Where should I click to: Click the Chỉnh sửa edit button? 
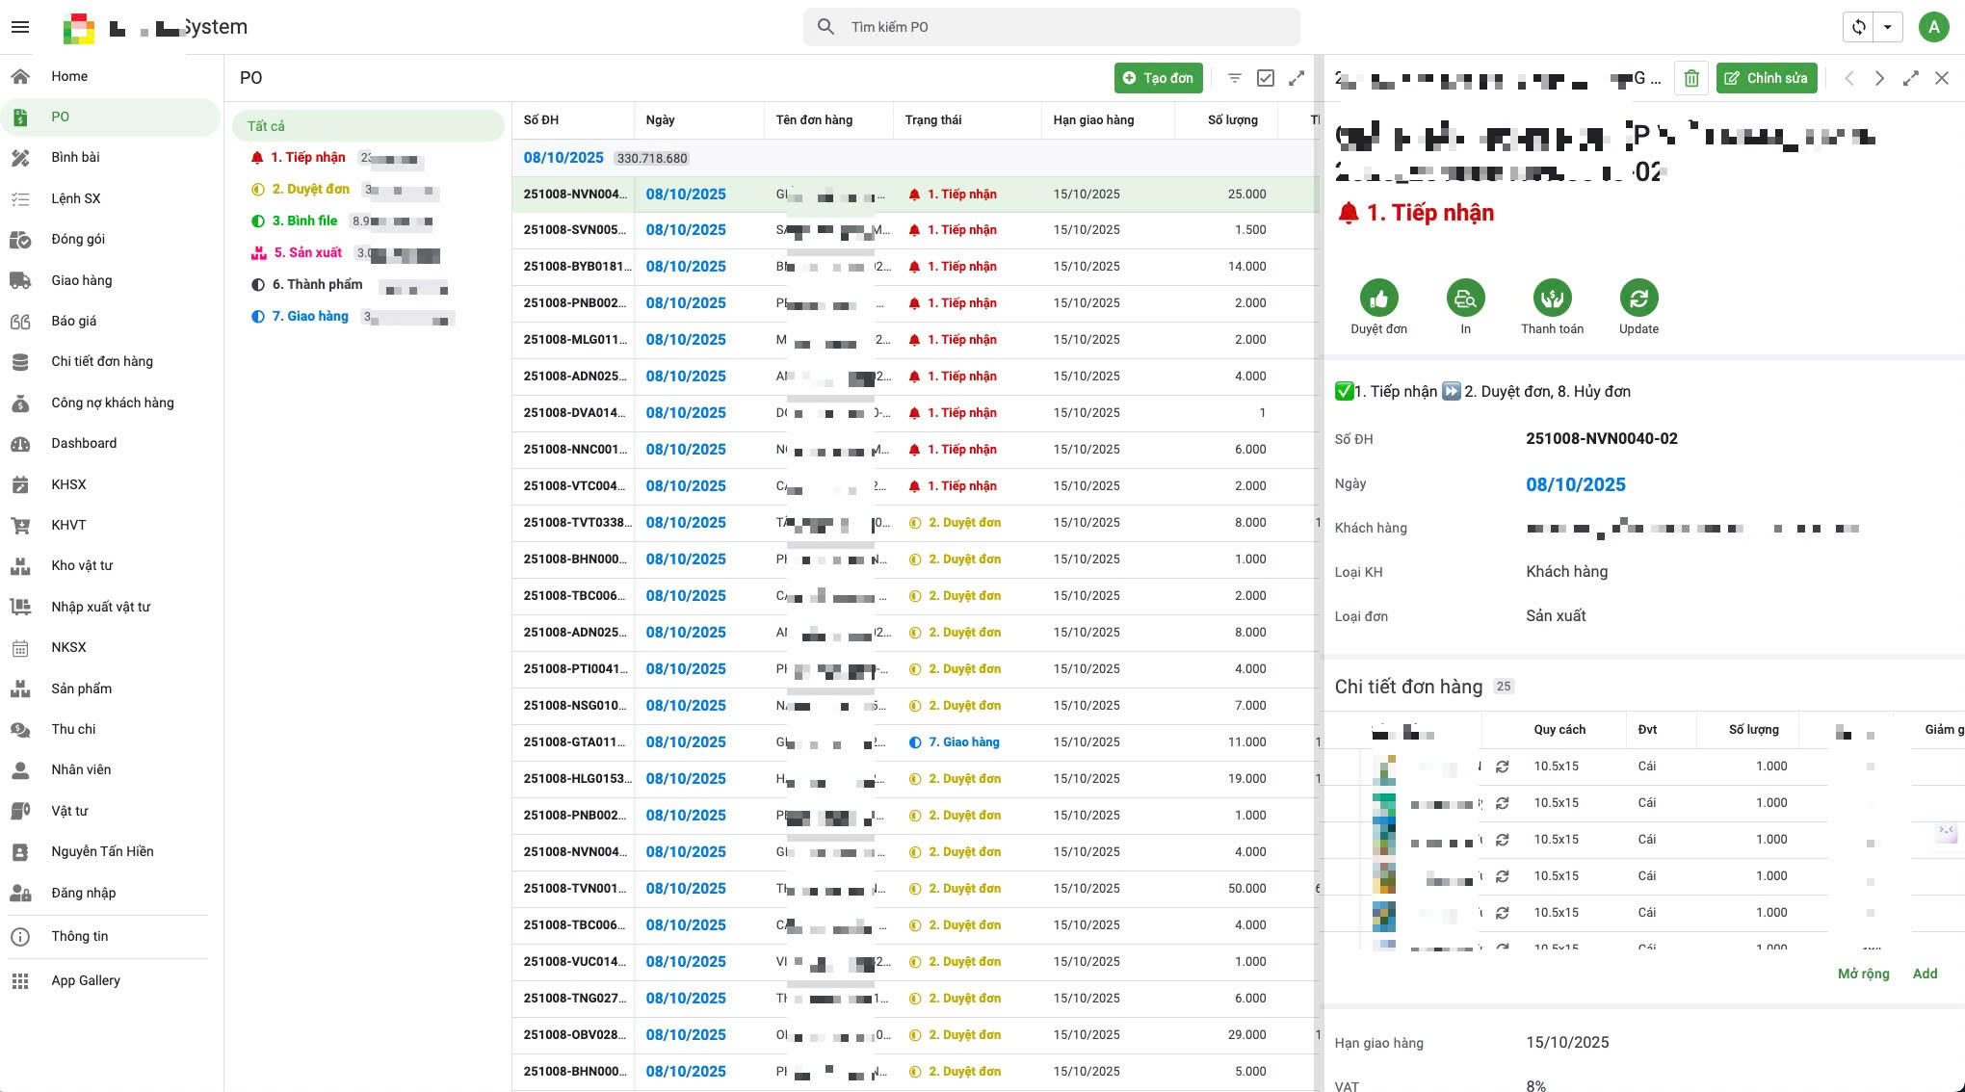point(1766,78)
